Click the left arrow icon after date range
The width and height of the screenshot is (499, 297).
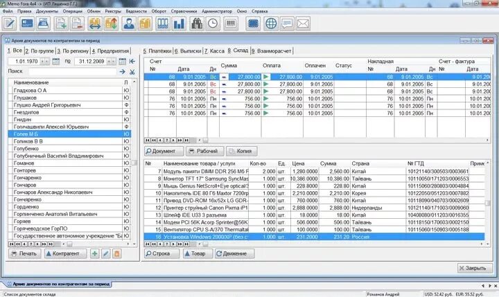(x=132, y=62)
